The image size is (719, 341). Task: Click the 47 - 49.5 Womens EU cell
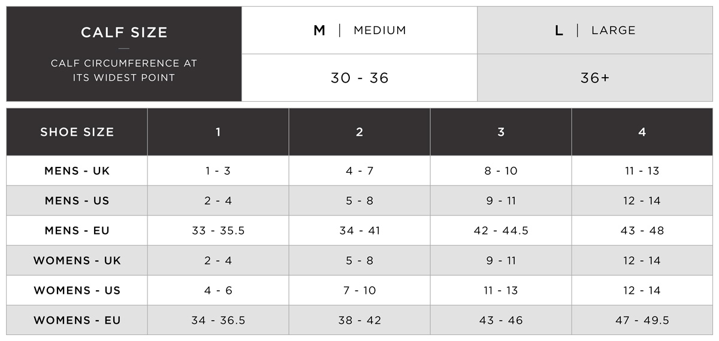(642, 320)
